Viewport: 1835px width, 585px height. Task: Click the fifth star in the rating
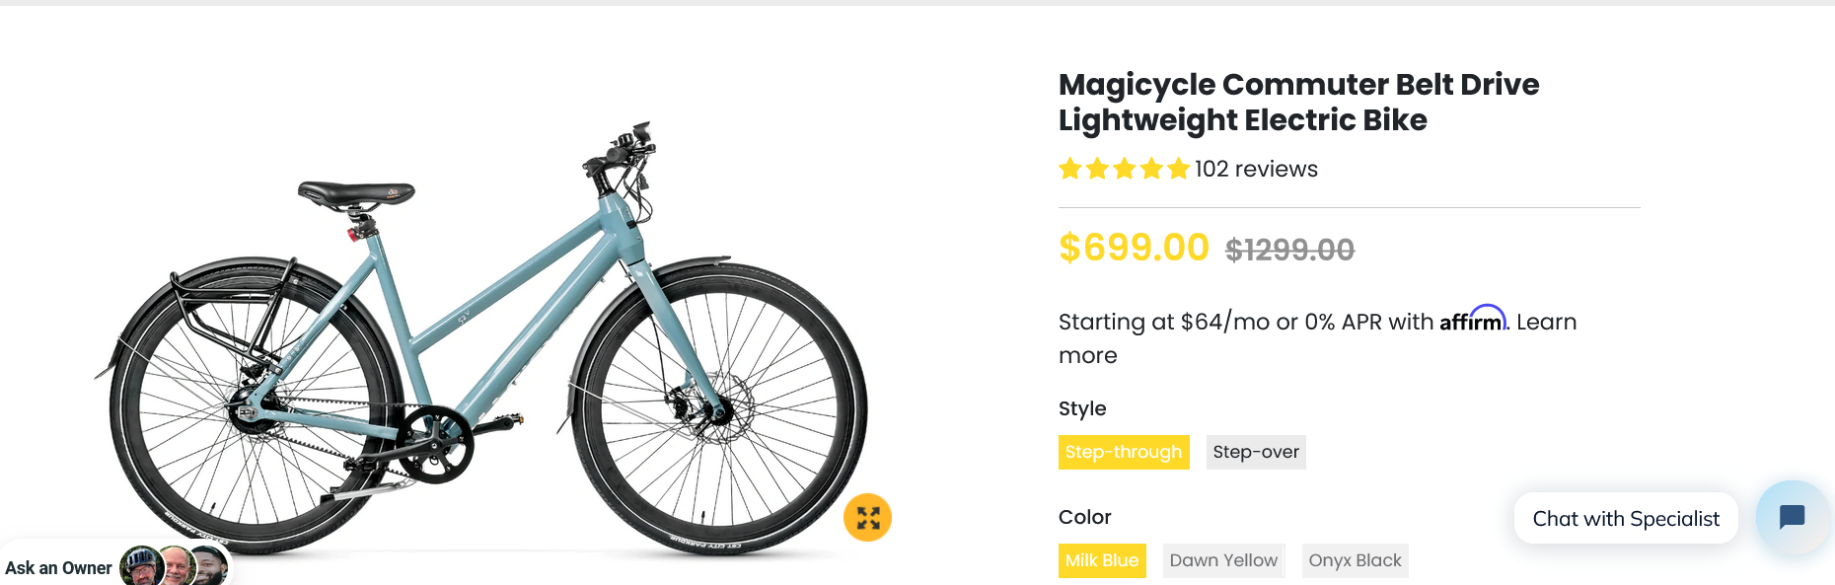click(x=1180, y=169)
